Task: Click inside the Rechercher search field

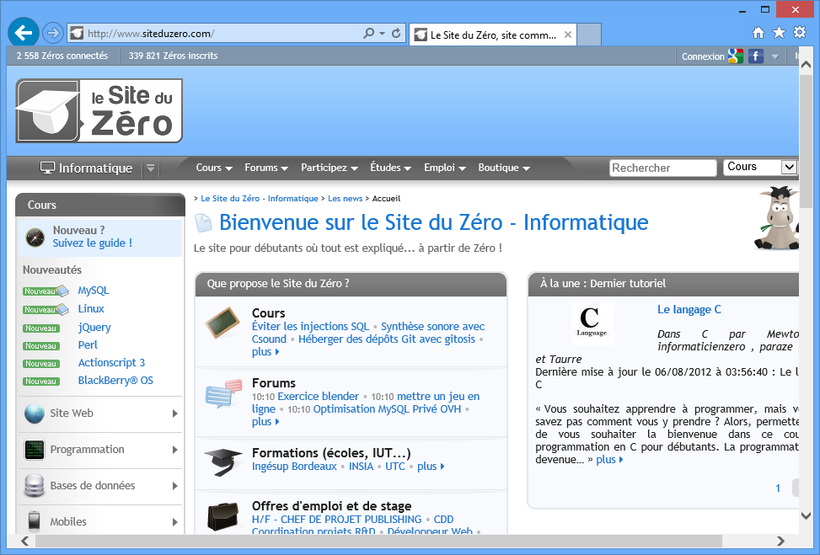Action: 662,168
